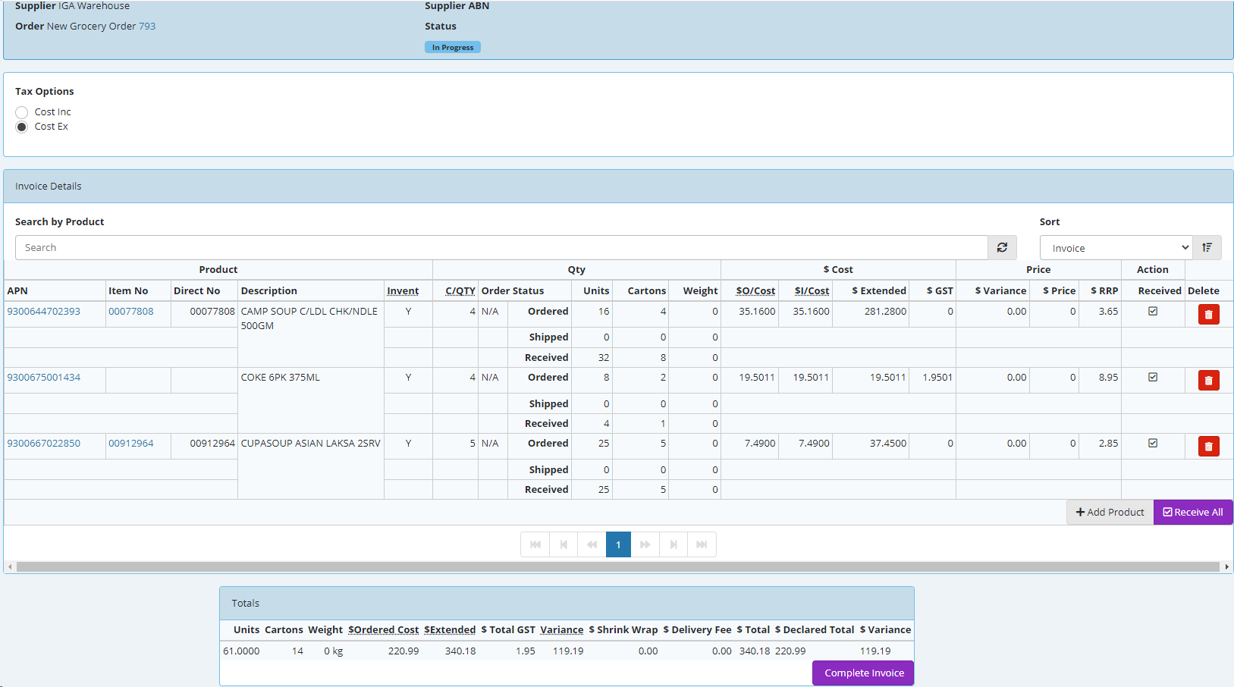
Task: Go to next page in pagination
Action: (x=674, y=544)
